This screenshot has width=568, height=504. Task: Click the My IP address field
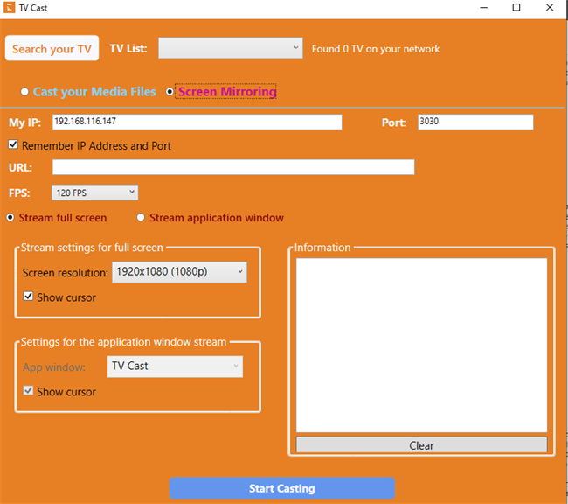pos(197,122)
